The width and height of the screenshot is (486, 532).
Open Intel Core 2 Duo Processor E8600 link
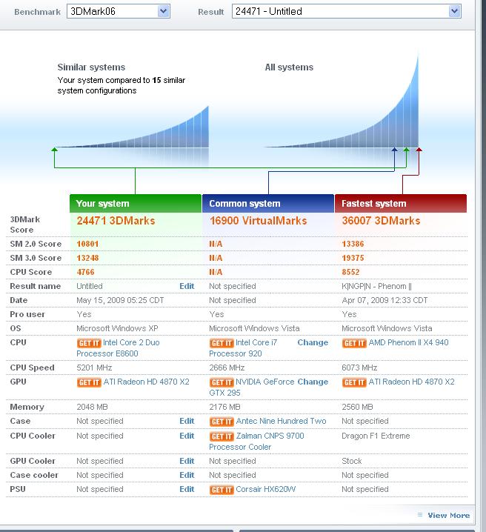click(118, 348)
